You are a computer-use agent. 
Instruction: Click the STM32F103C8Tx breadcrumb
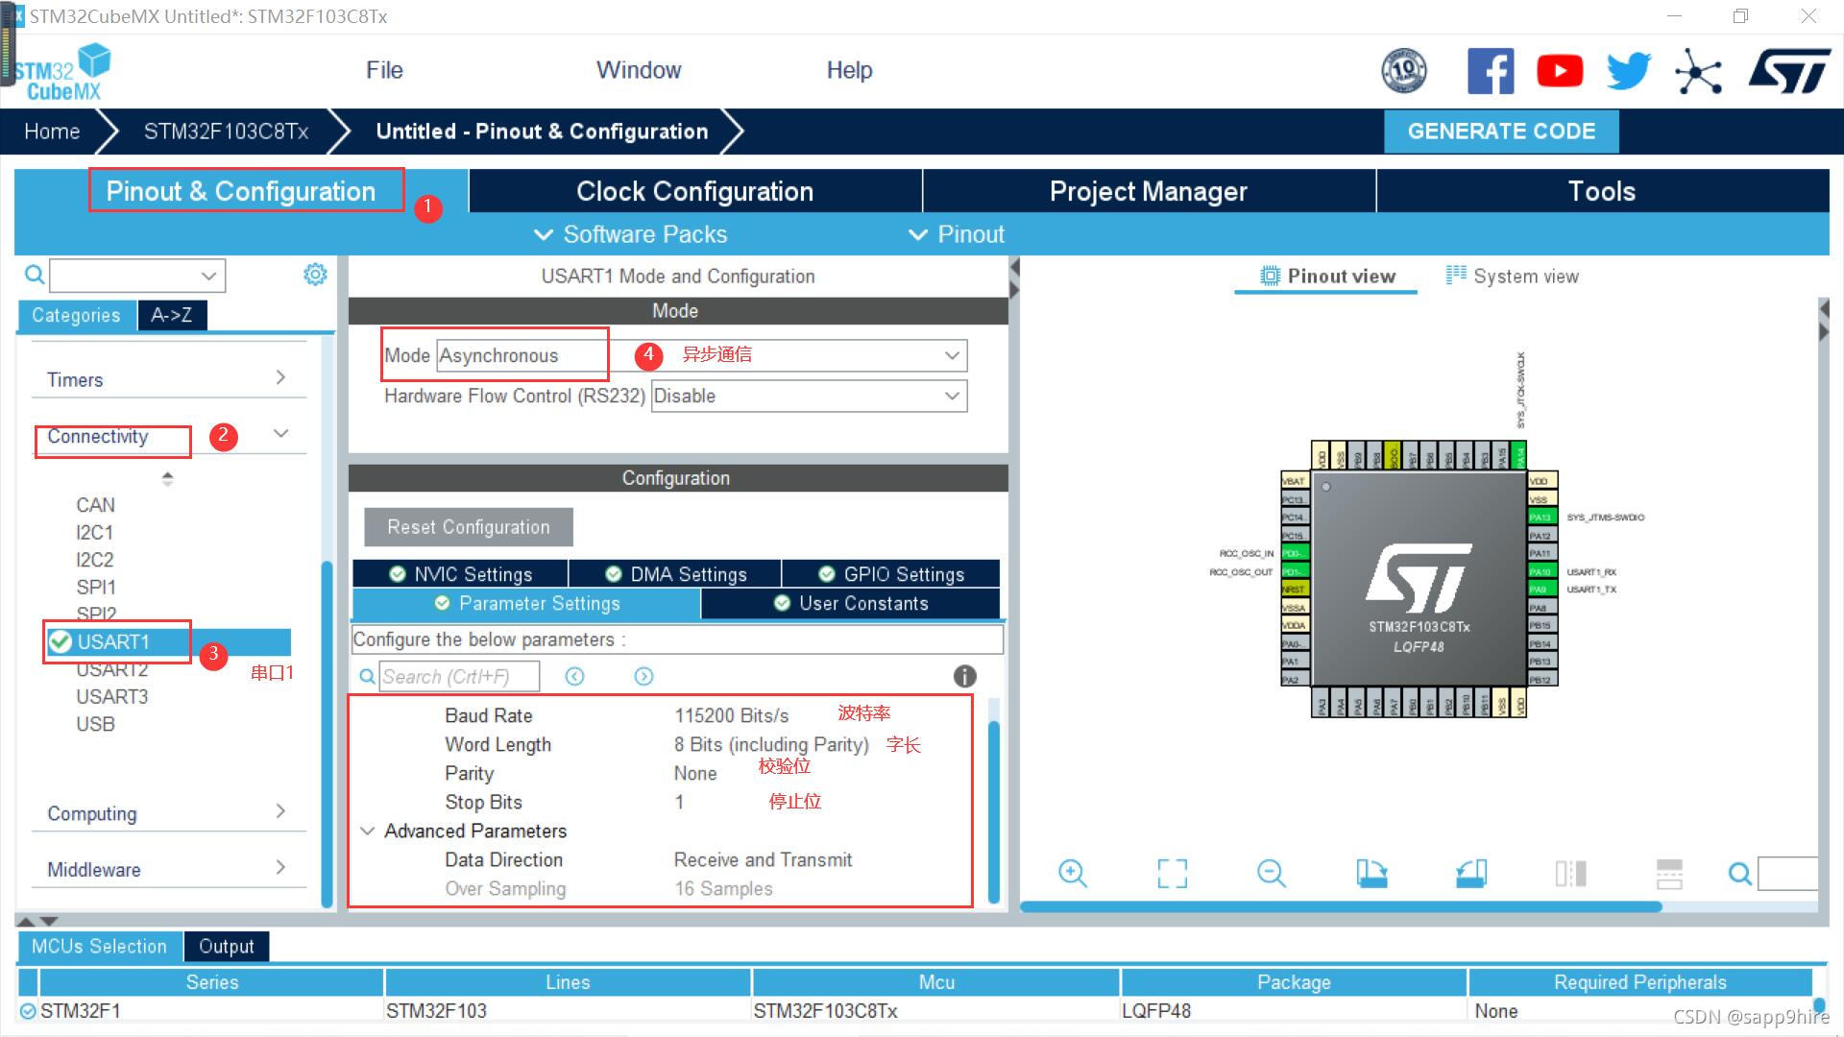click(226, 132)
